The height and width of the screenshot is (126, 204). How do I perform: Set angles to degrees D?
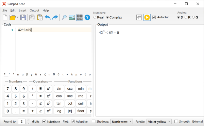click(180, 17)
